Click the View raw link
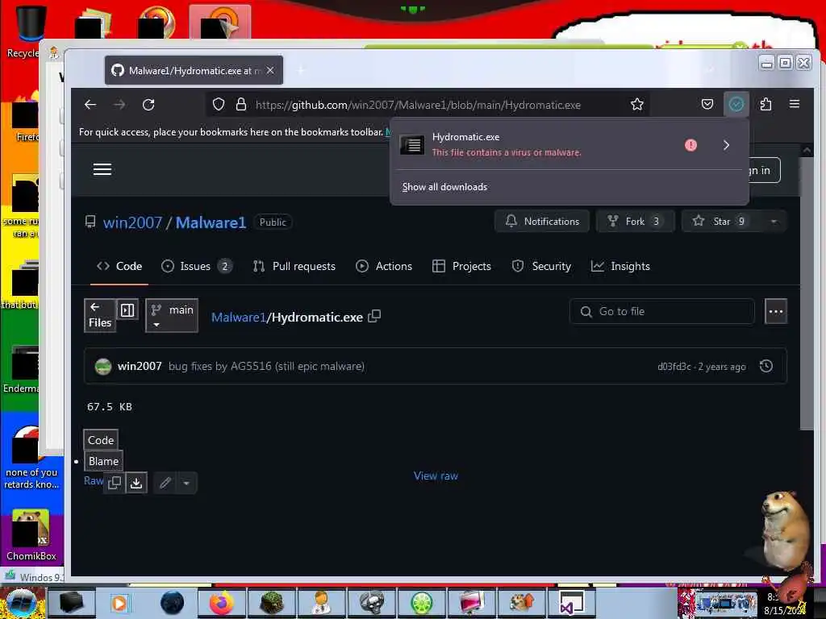The image size is (826, 619). (436, 476)
